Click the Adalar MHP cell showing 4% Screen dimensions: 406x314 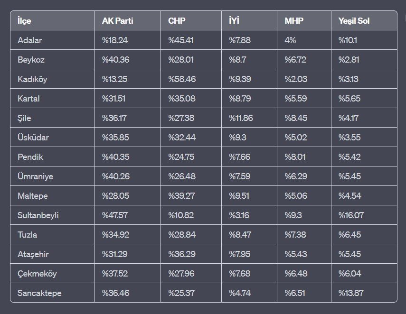tap(290, 40)
